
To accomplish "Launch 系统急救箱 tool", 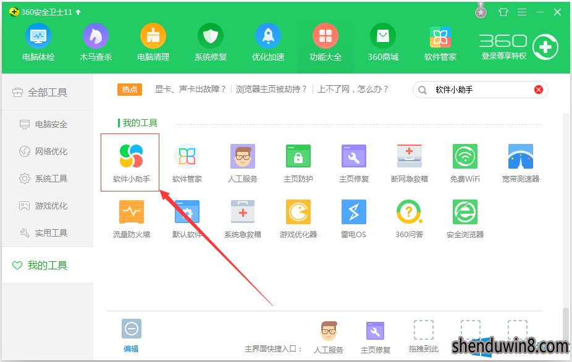I will pos(243,219).
